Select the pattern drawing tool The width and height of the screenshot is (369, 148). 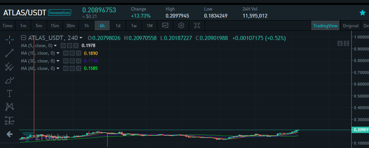tap(9, 107)
